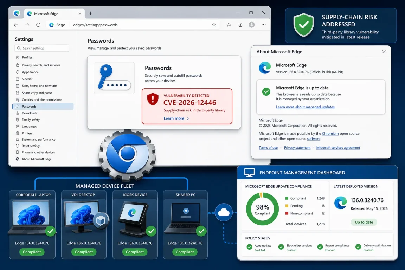Click the green up-to-date checkmark icon
This screenshot has height=270, width=405.
tap(266, 91)
